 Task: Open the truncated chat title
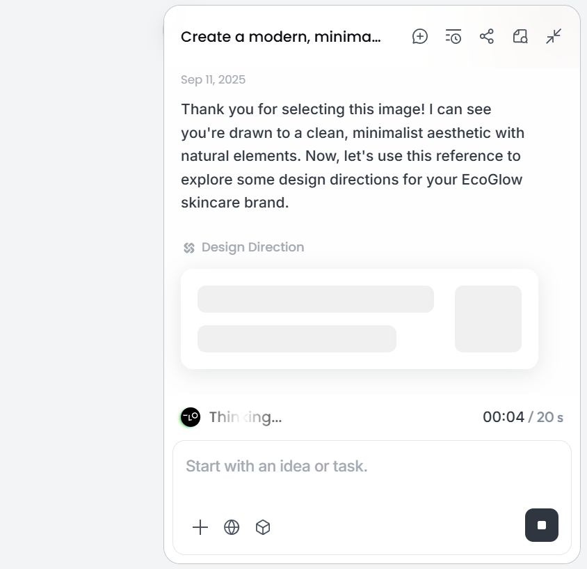click(x=282, y=36)
